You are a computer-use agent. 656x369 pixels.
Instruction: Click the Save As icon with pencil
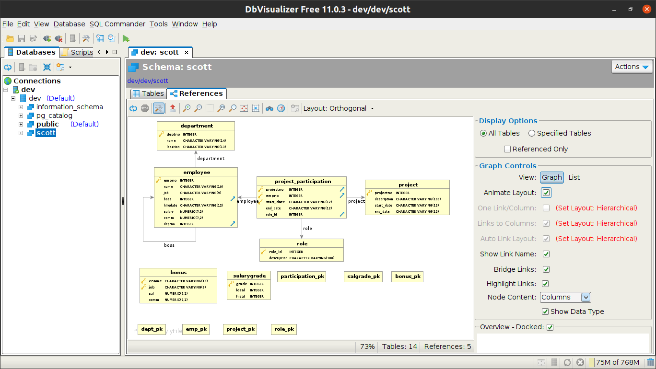point(33,38)
